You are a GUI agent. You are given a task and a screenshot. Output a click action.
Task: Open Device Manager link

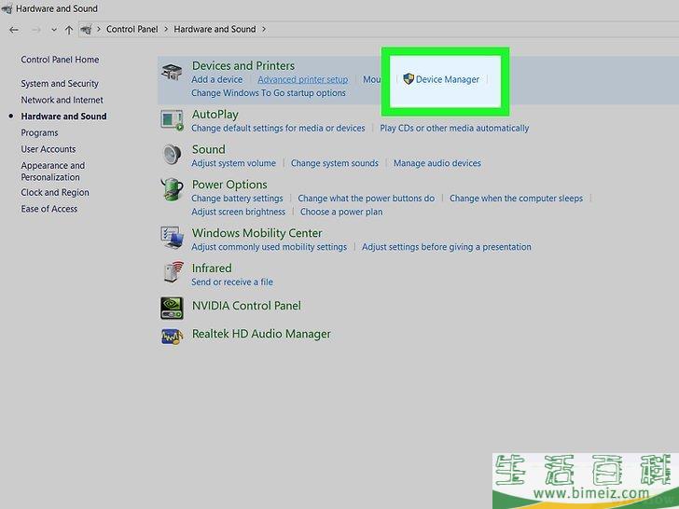click(x=447, y=79)
